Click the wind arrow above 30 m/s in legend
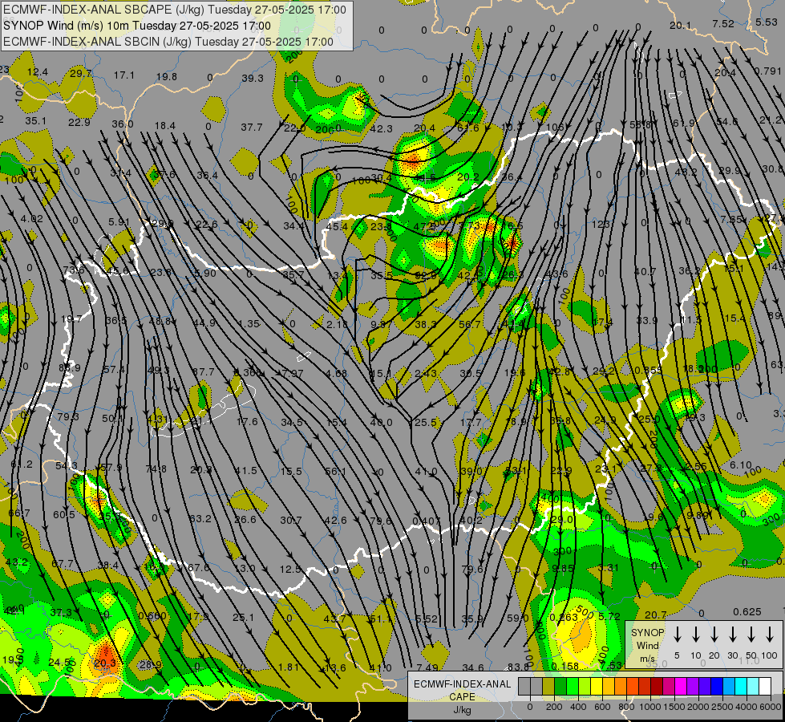Viewport: 785px width, 722px height. (x=733, y=635)
